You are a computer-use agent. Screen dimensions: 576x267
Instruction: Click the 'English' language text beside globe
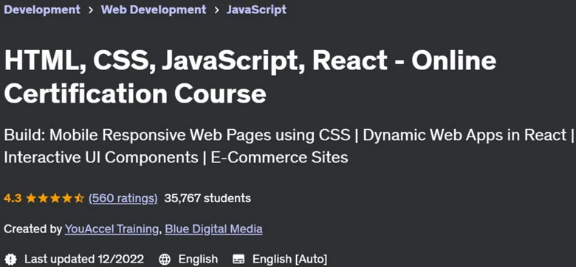[x=198, y=260]
